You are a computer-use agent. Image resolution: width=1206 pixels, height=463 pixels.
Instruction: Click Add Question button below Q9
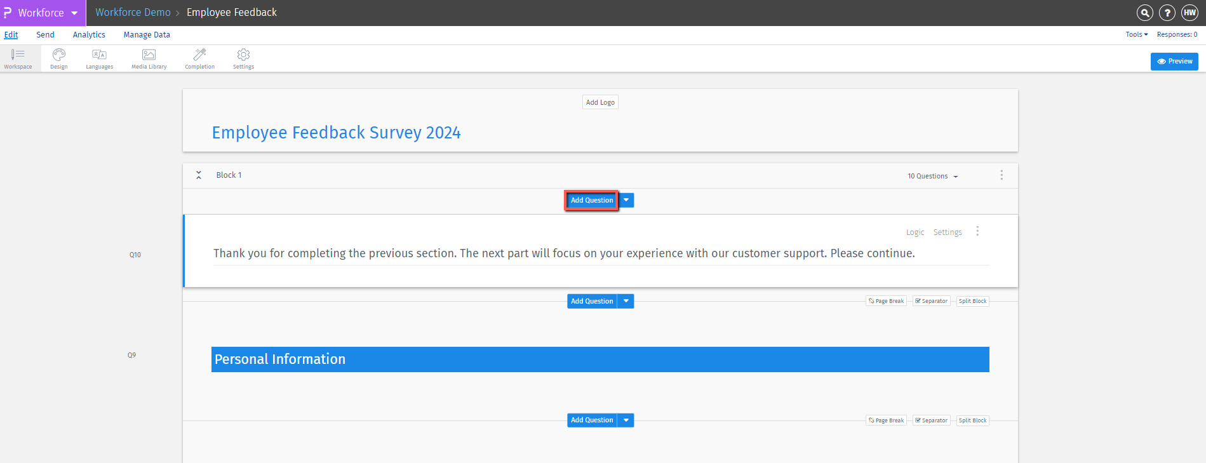point(592,420)
